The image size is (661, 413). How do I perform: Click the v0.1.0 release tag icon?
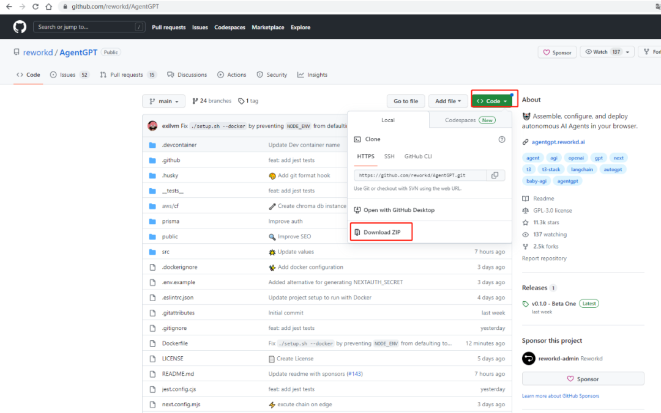pyautogui.click(x=525, y=304)
